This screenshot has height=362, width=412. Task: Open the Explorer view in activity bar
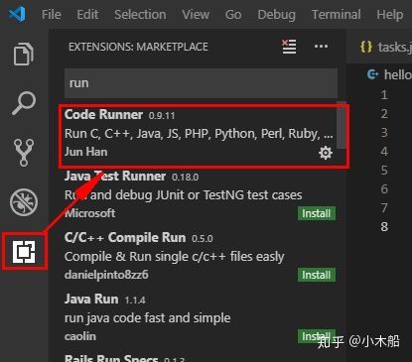tap(24, 54)
